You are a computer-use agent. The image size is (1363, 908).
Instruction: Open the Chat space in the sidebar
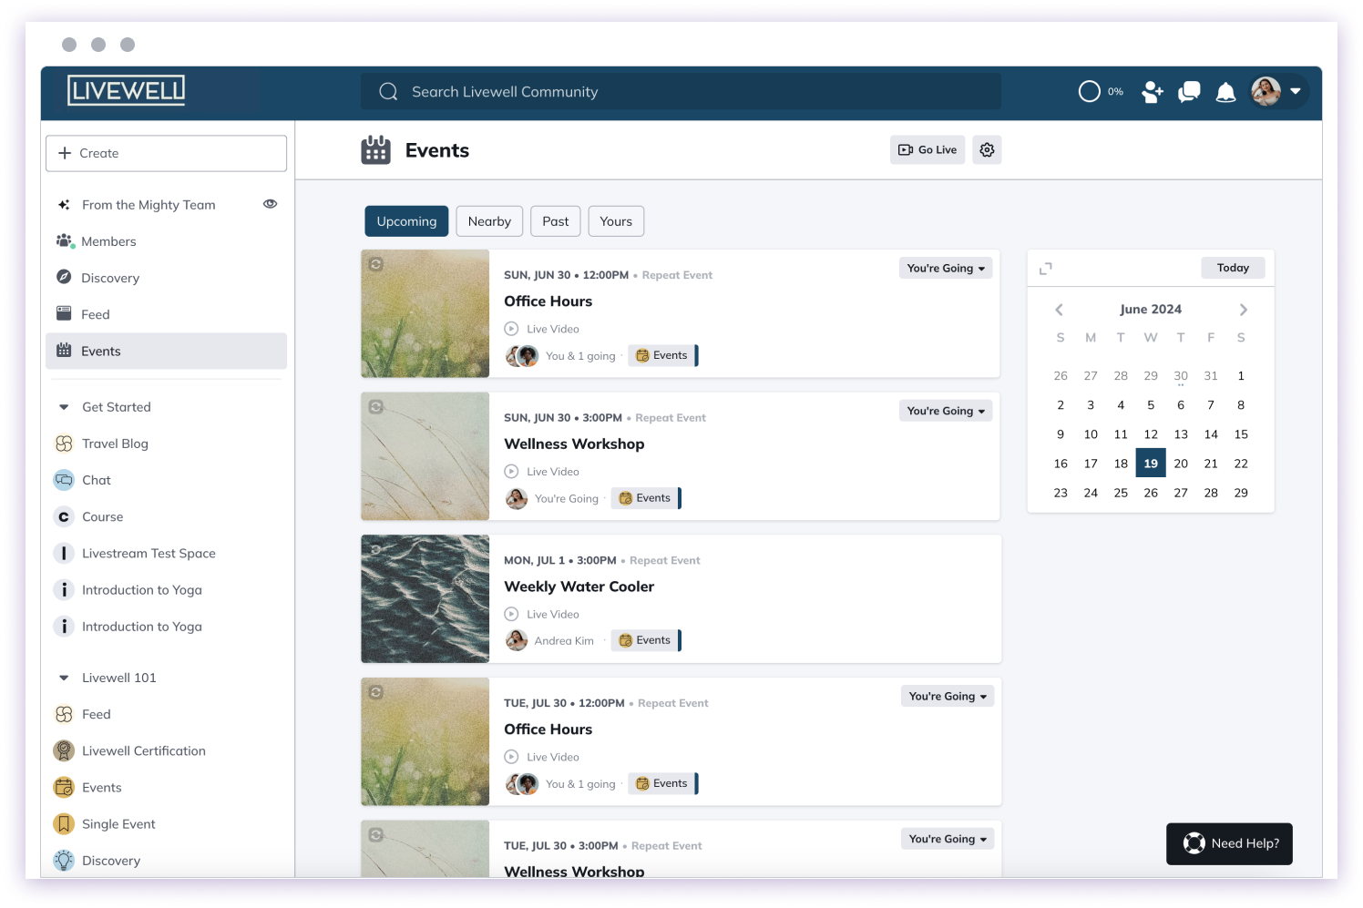[x=95, y=480]
